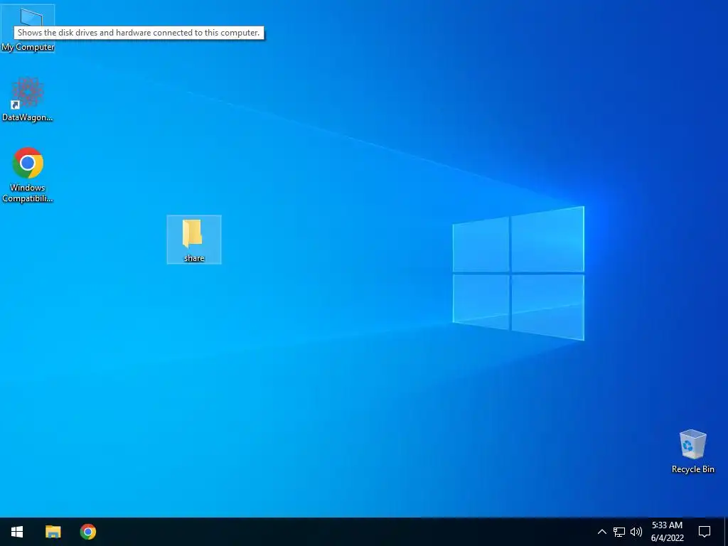Launch Chrome from the taskbar
The height and width of the screenshot is (546, 728).
pyautogui.click(x=87, y=532)
